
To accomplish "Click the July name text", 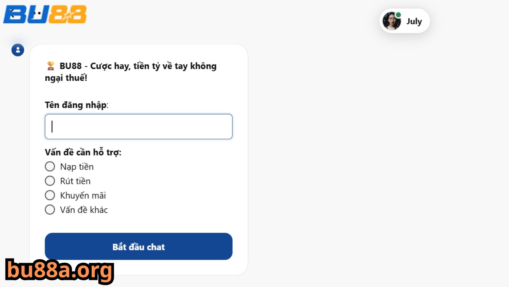I will point(414,21).
